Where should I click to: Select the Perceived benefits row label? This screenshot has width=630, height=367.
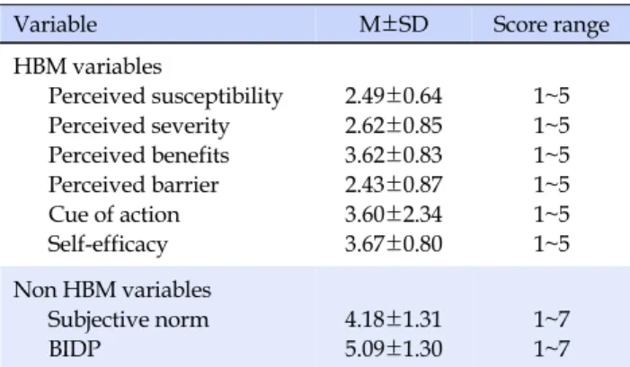(138, 155)
